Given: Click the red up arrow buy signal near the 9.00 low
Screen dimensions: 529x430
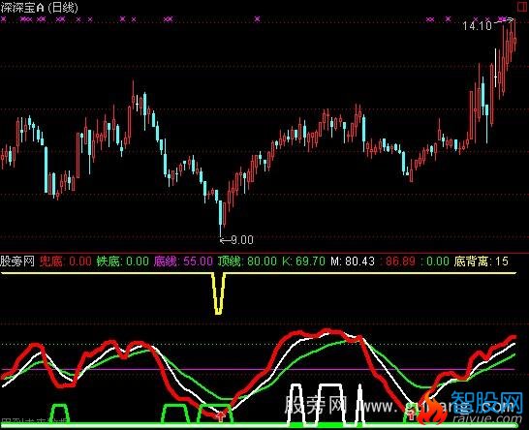Looking at the screenshot, I should point(221,416).
